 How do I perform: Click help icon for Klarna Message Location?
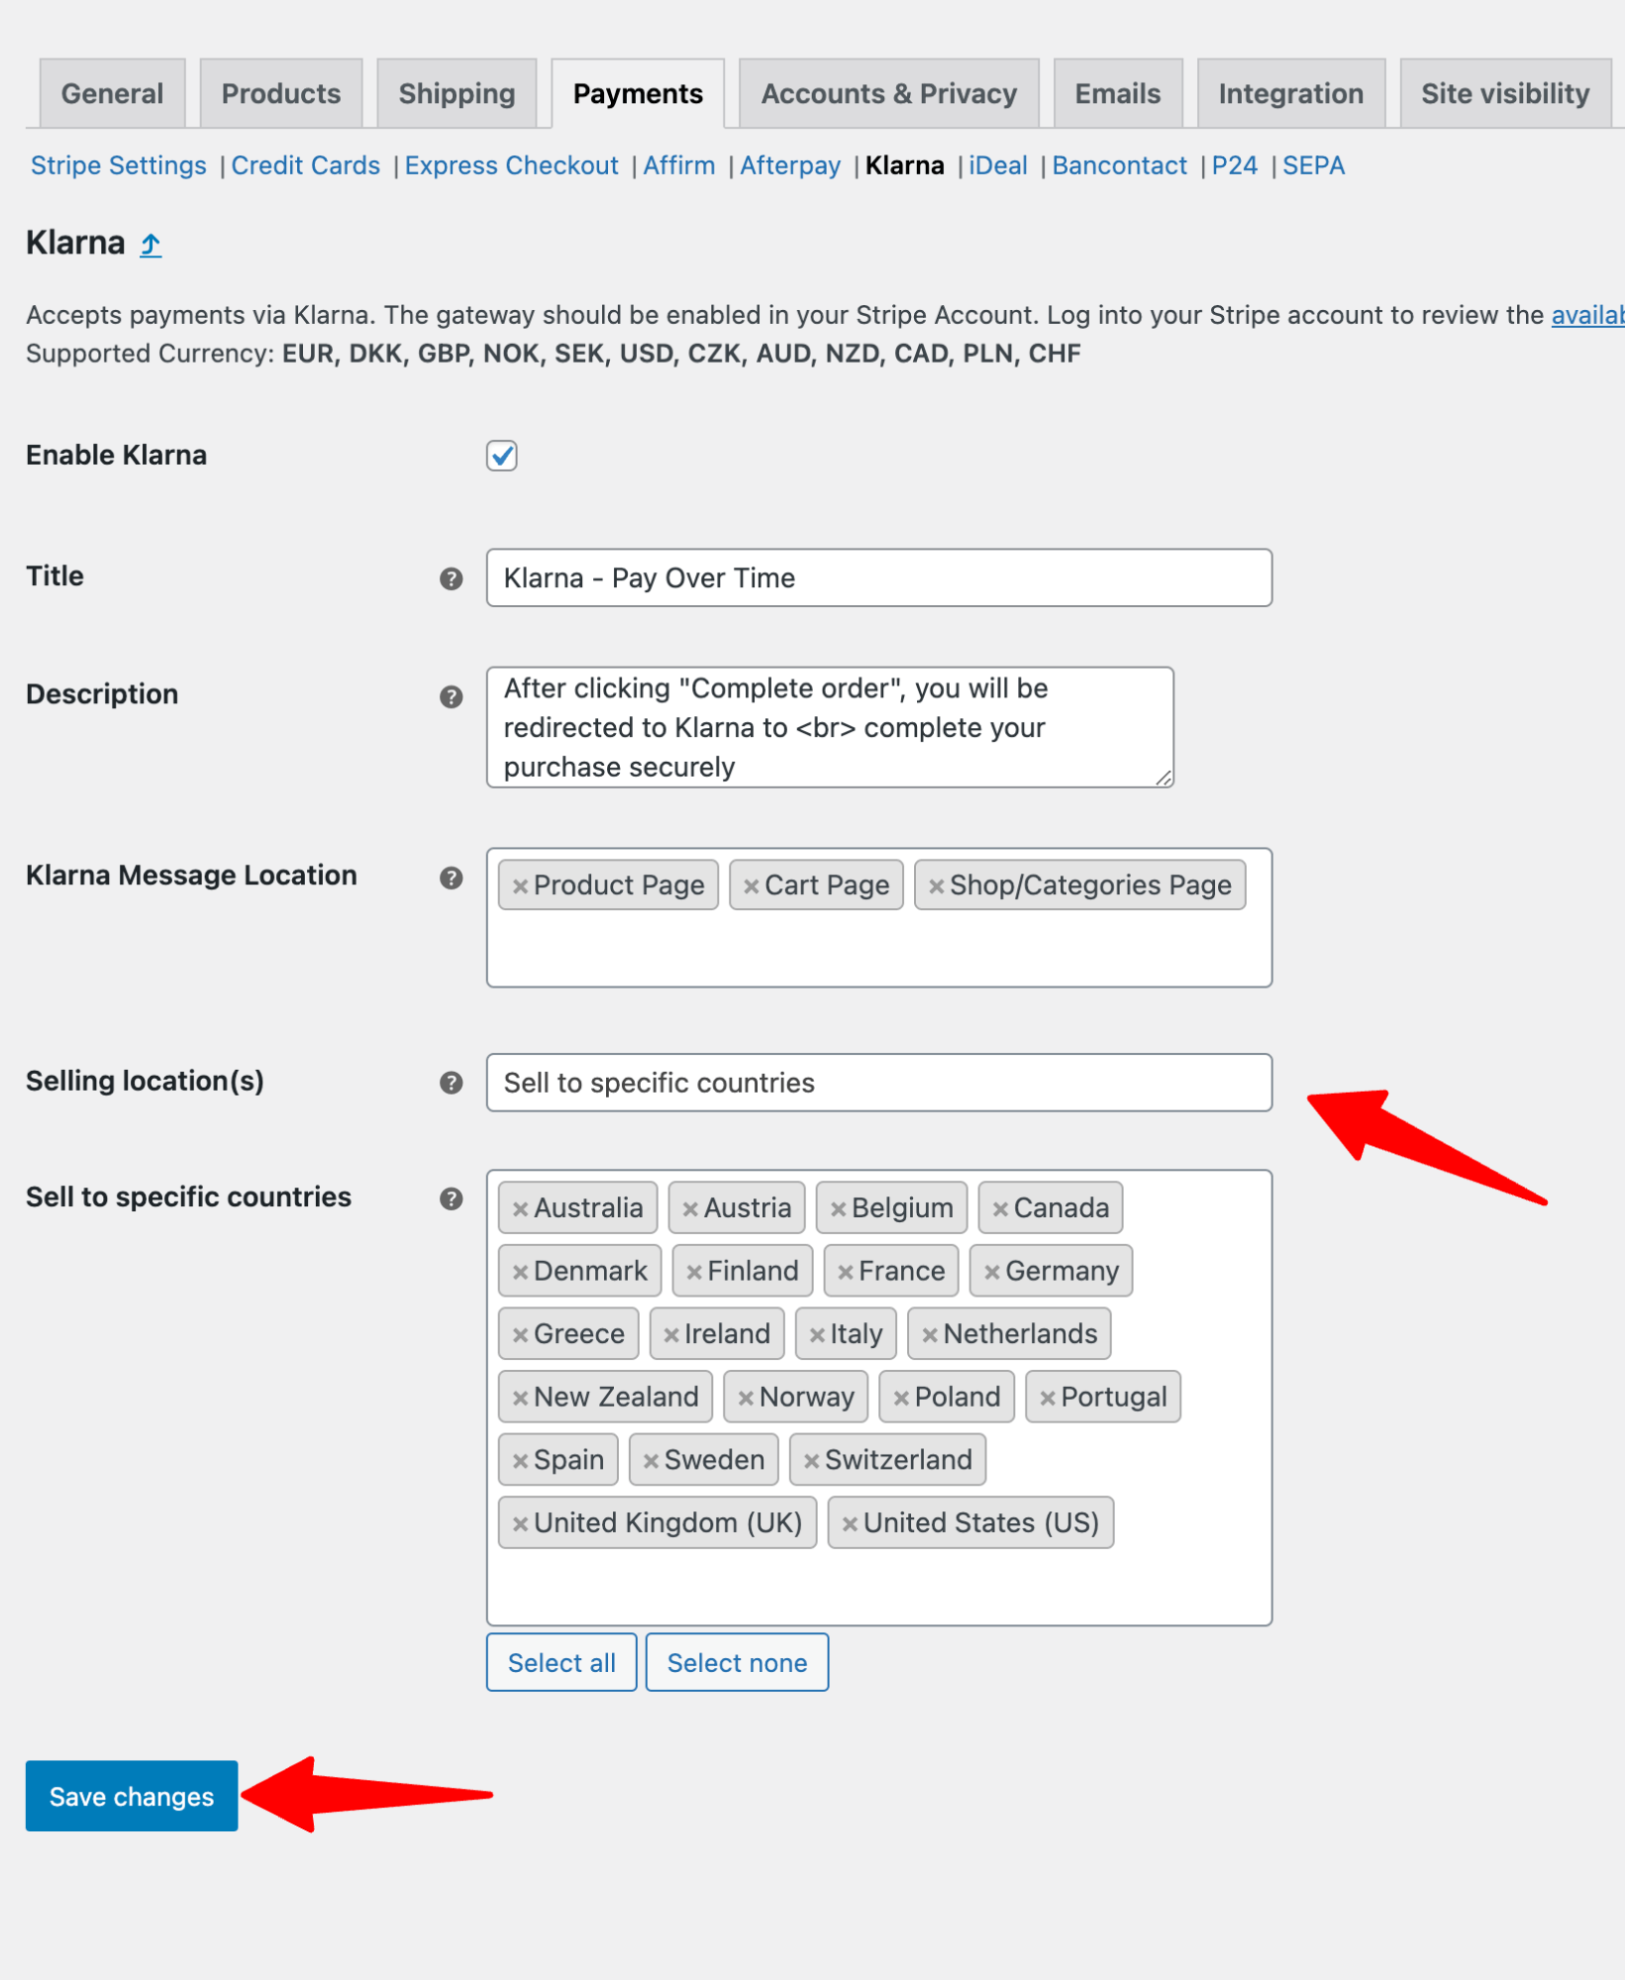[x=452, y=878]
